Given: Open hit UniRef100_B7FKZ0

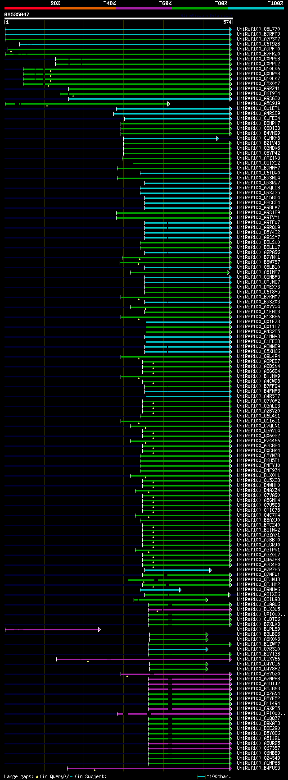Looking at the screenshot, I should [258, 54].
